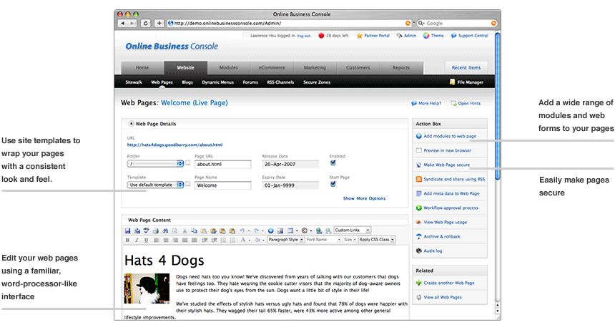Click the Theme color wheel icon
Screen dimensions: 615x335
tap(426, 35)
